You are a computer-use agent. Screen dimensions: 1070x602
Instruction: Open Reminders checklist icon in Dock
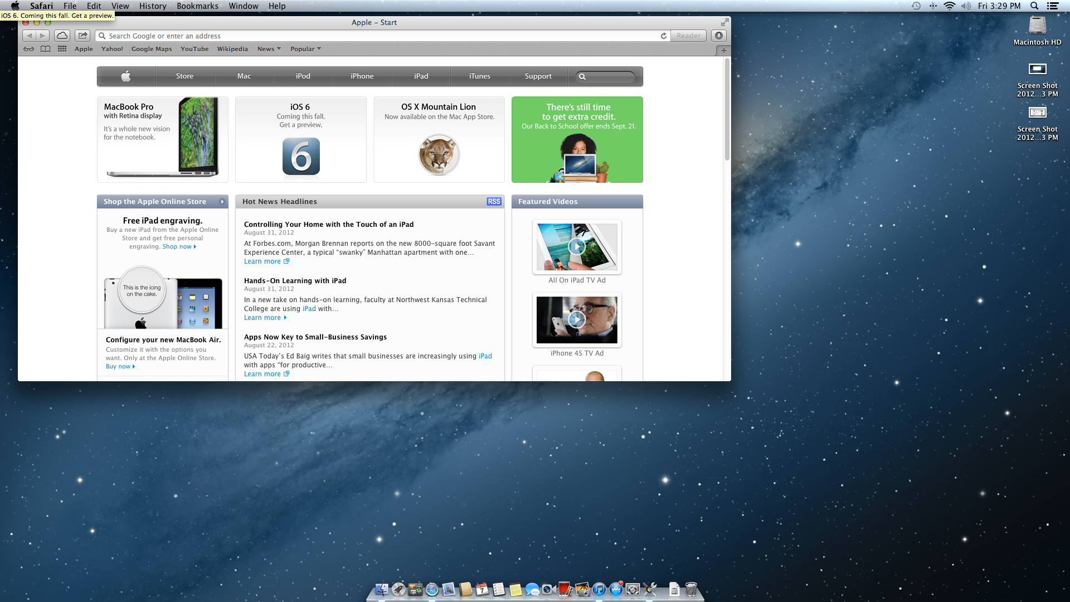point(499,589)
